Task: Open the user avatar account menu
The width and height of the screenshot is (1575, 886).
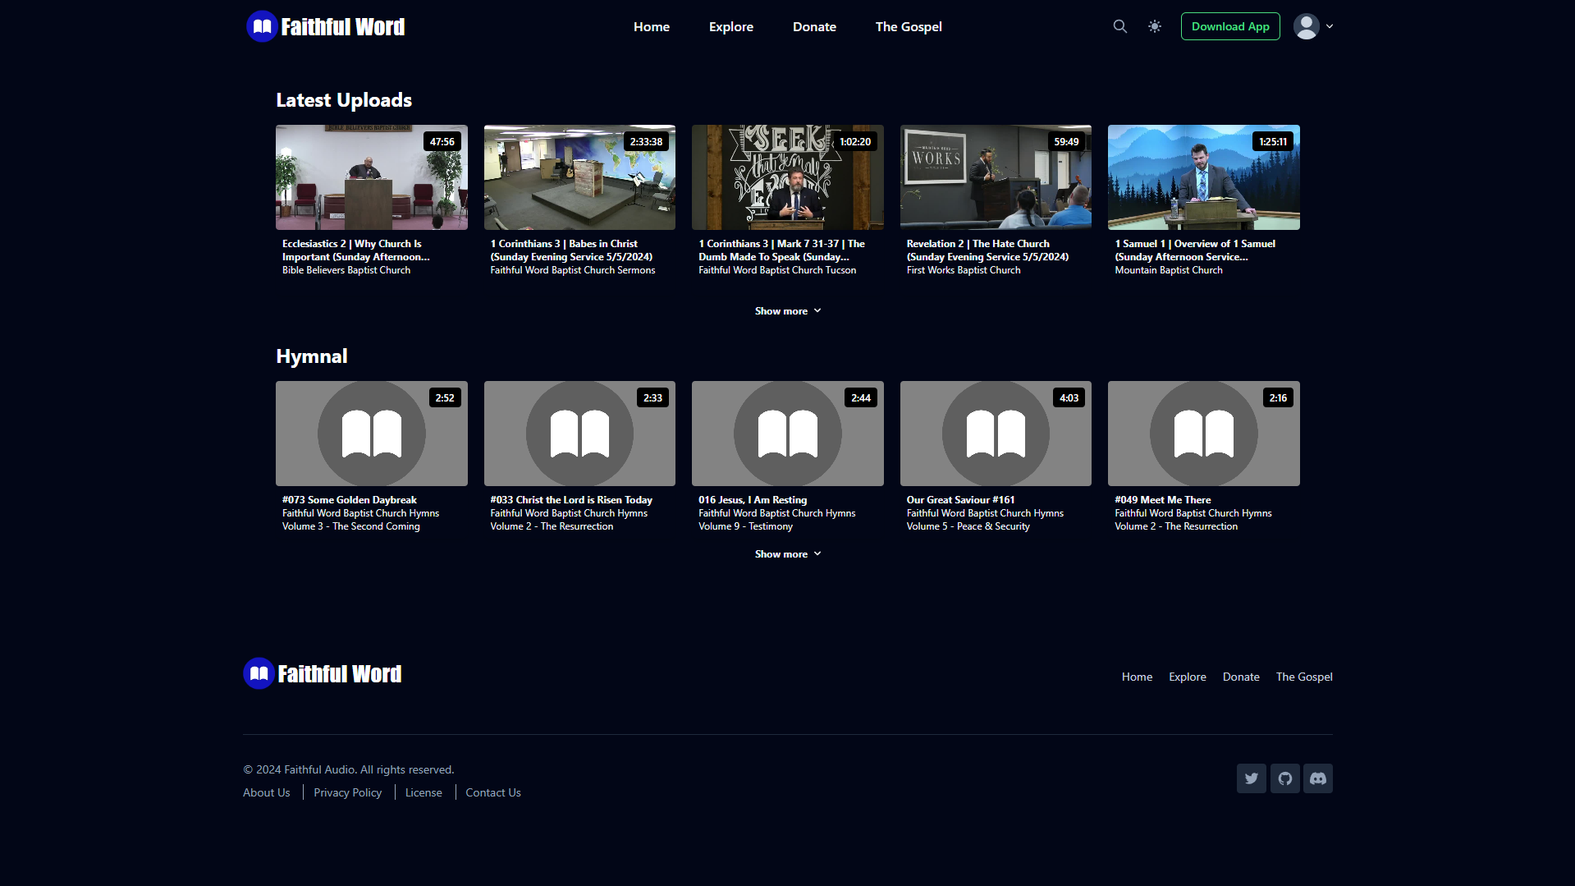Action: (x=1306, y=26)
